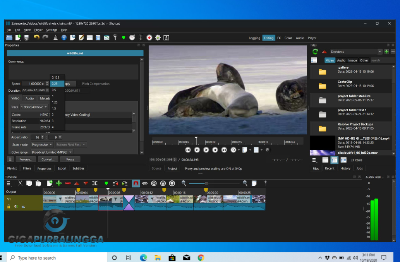Toggle Scrub While Dragging eye icon
The width and height of the screenshot is (400, 262).
point(145,183)
